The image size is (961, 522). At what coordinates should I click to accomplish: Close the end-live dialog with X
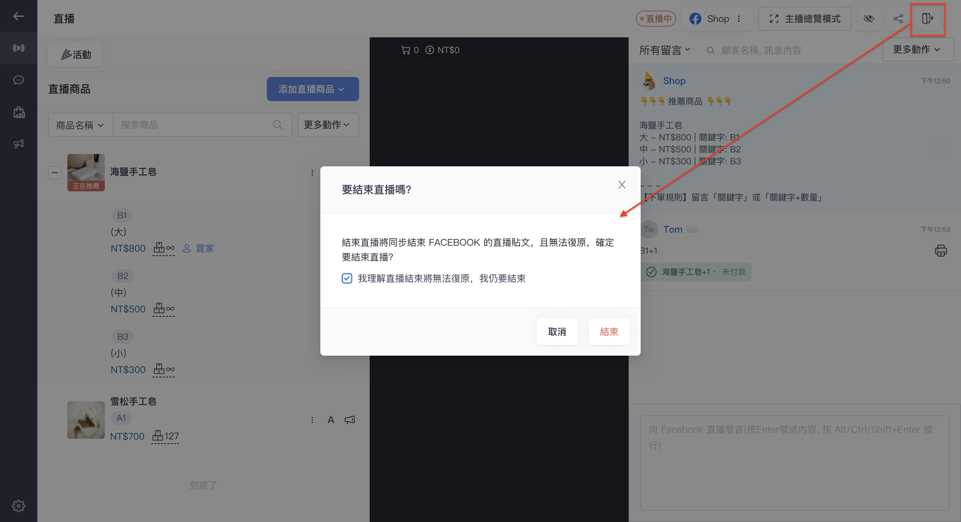coord(622,185)
